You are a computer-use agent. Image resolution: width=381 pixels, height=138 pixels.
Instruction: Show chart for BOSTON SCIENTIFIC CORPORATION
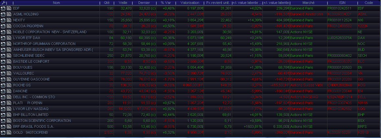point(3,121)
